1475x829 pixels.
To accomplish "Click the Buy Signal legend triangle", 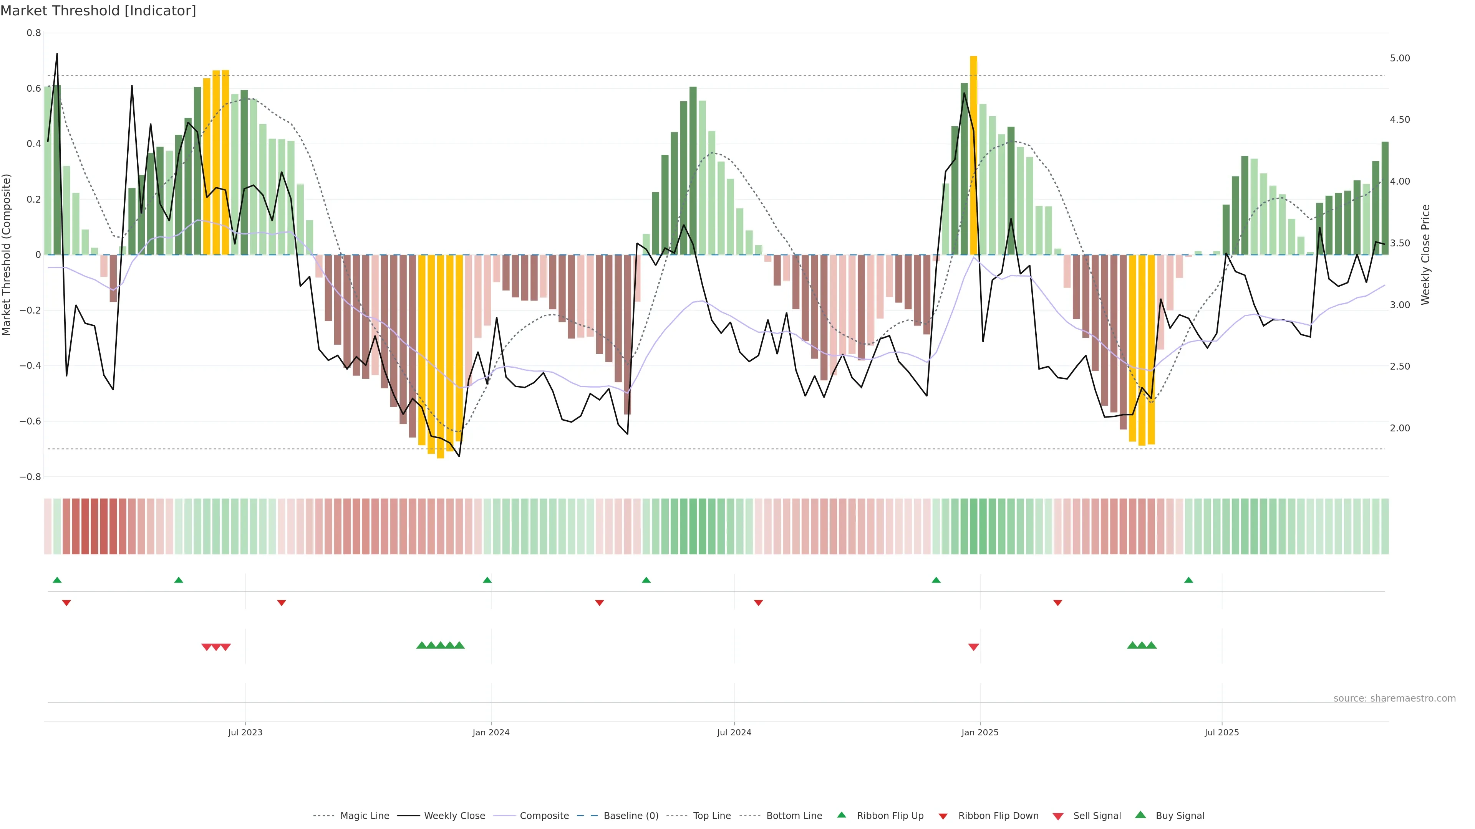I will click(x=1140, y=815).
